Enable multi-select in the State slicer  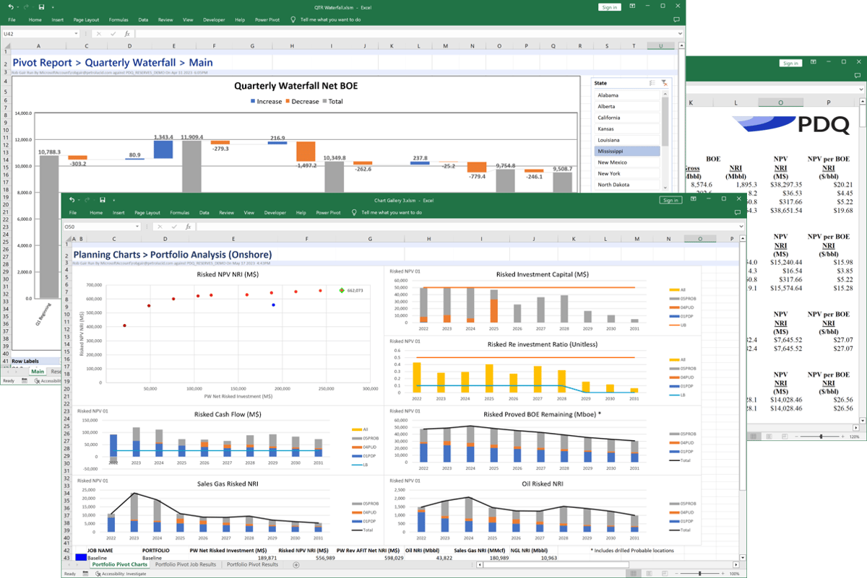[653, 82]
